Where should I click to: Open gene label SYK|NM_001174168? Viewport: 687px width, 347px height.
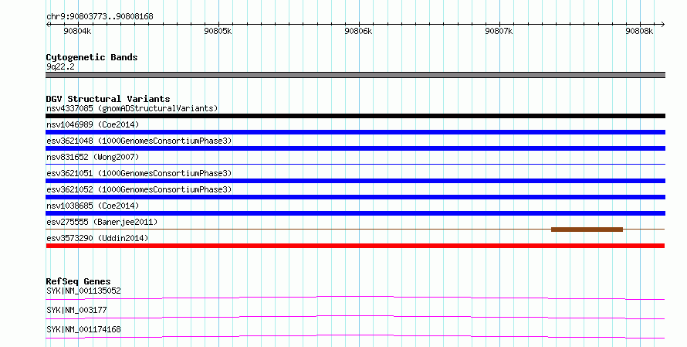[83, 329]
